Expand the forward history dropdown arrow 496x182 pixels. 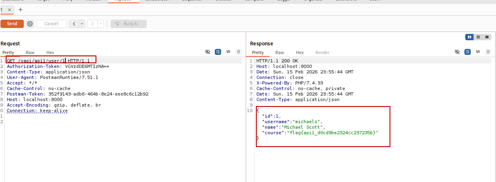101,24
